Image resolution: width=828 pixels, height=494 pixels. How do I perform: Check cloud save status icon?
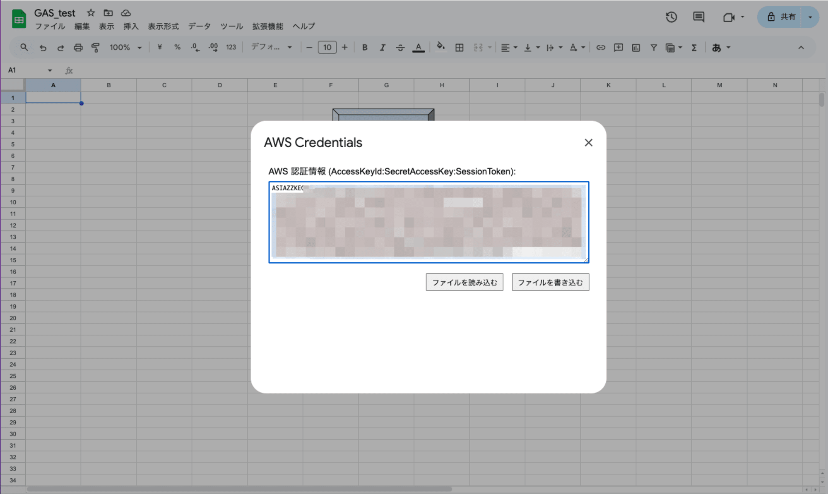[126, 13]
